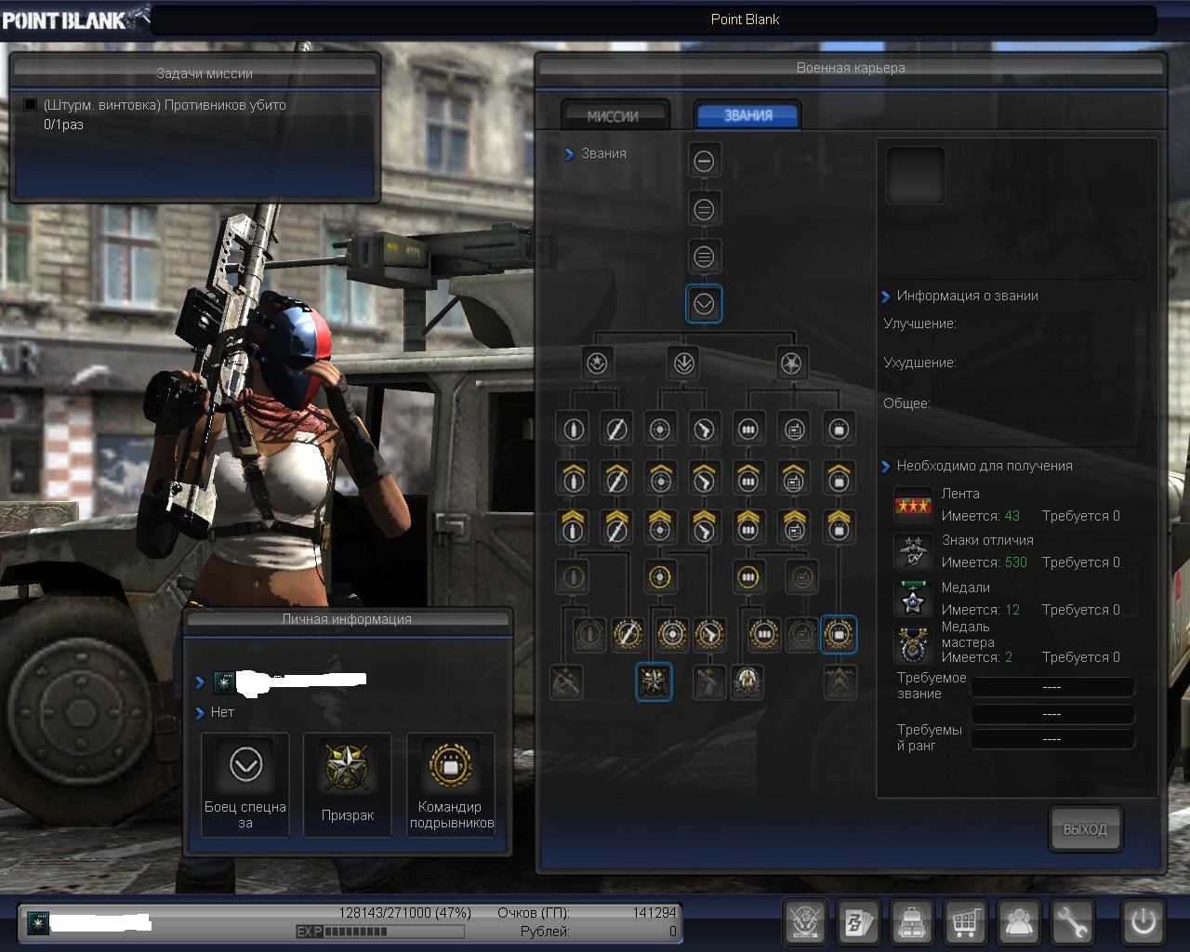The width and height of the screenshot is (1190, 952).
Task: Open the PB cards icon
Action: (858, 923)
